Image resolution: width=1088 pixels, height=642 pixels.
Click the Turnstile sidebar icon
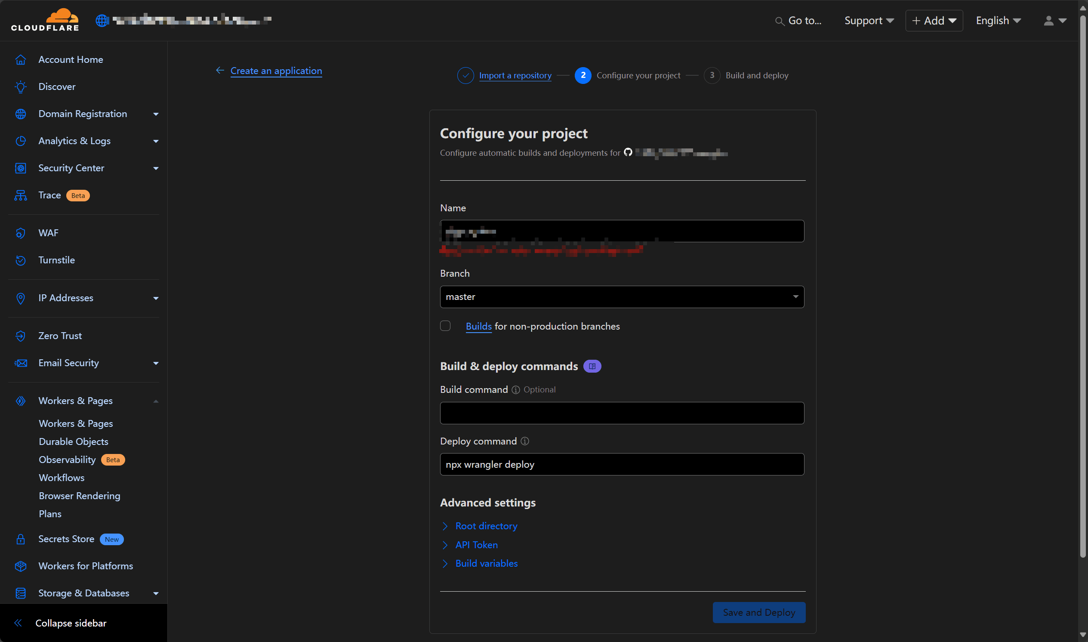(x=20, y=260)
